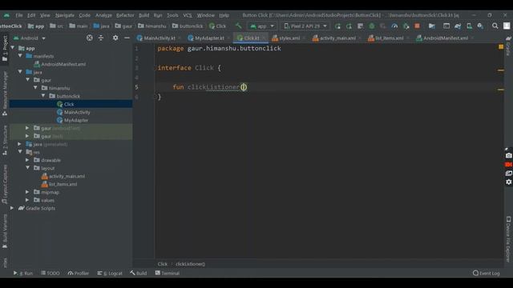The image size is (513, 288).
Task: Open the Pixel 2 API 29 device dropdown
Action: [305, 26]
